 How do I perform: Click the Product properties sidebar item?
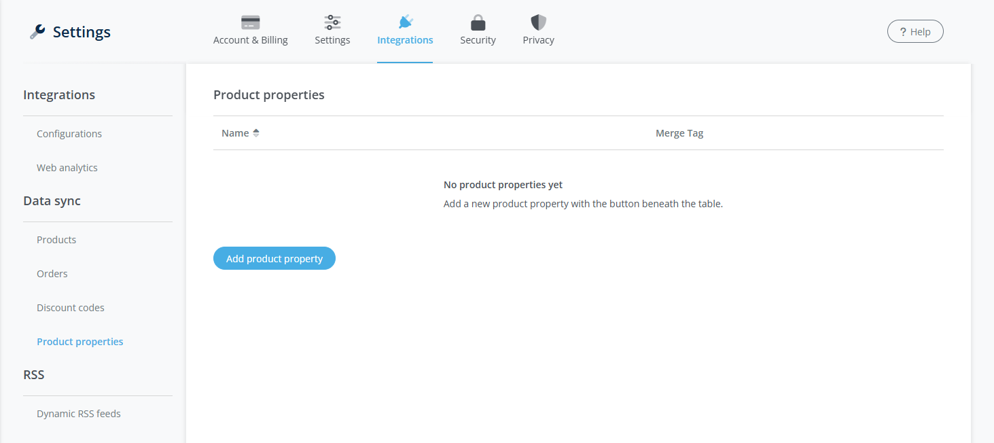[x=79, y=341]
